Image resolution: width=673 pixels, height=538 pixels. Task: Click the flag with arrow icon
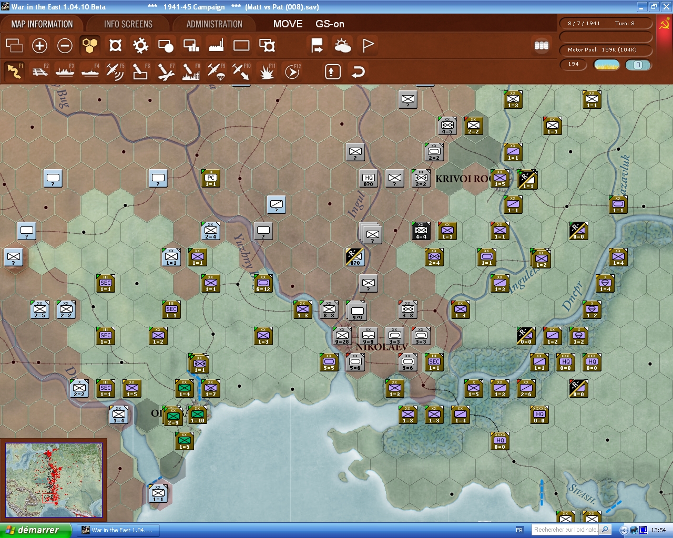[x=317, y=46]
